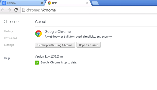
Task: Click the Google Chrome logo in About section
Action: [x=38, y=34]
